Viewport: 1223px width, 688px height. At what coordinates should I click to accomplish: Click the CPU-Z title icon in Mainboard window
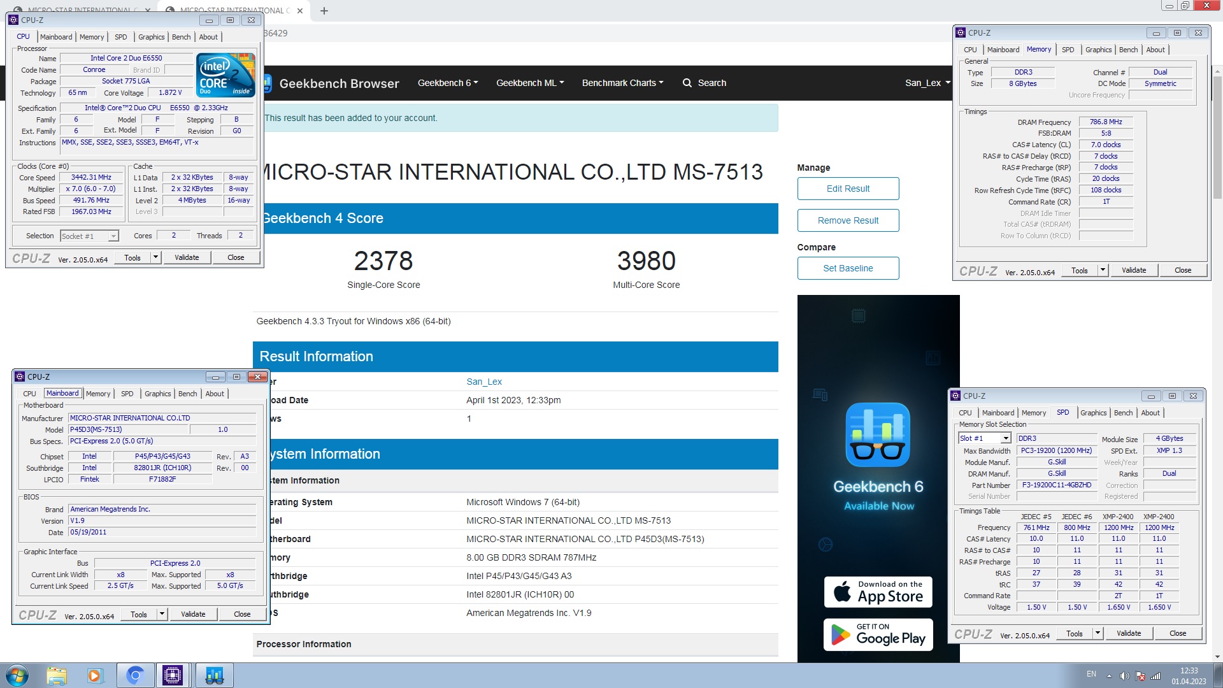pos(20,376)
